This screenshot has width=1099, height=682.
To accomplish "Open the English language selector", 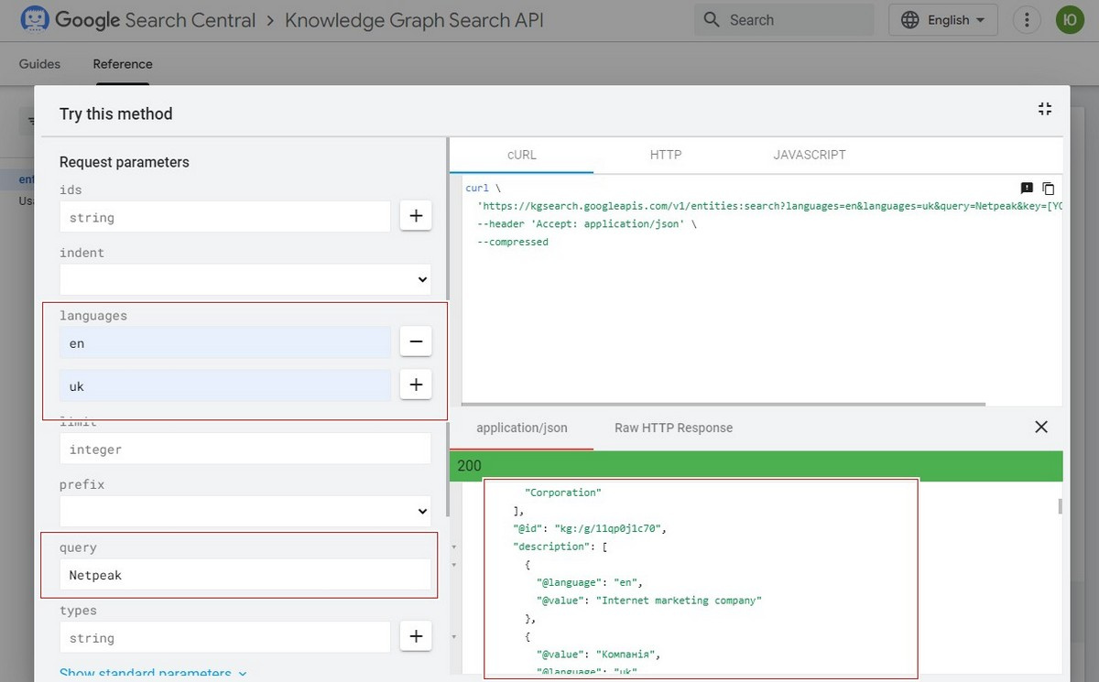I will 943,20.
